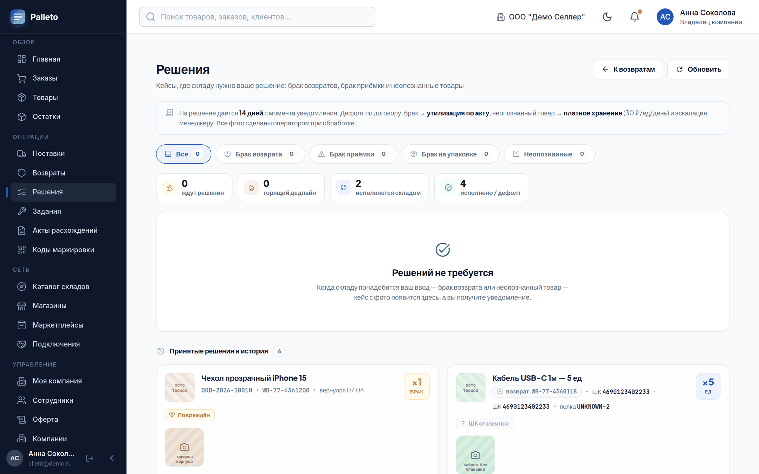Select the Неопознанные filter tab

click(x=549, y=154)
